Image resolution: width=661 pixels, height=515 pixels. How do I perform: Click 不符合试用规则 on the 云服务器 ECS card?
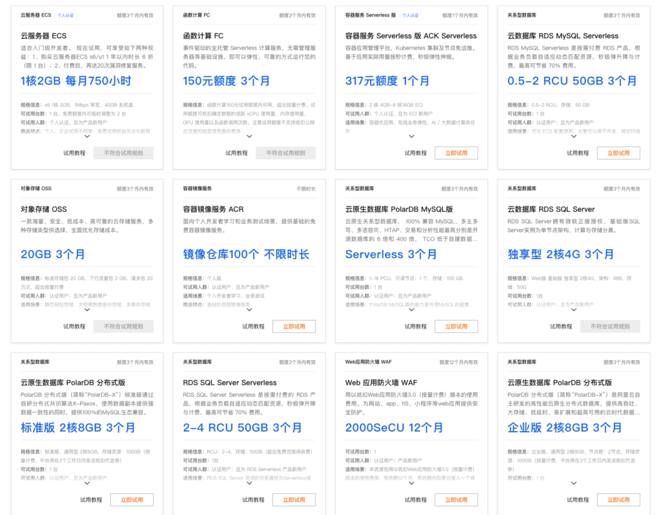pos(123,153)
